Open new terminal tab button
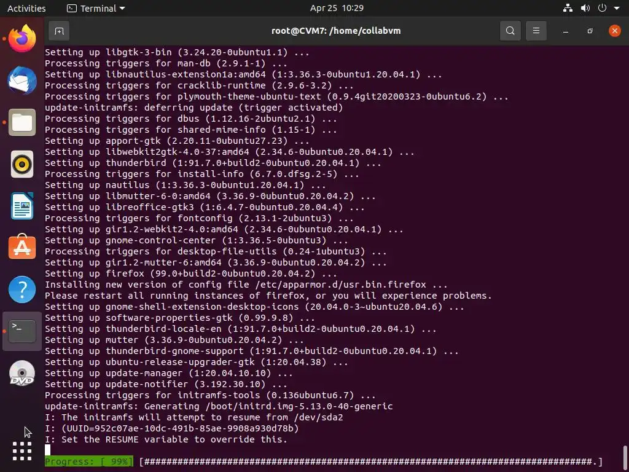629x472 pixels. pyautogui.click(x=59, y=31)
